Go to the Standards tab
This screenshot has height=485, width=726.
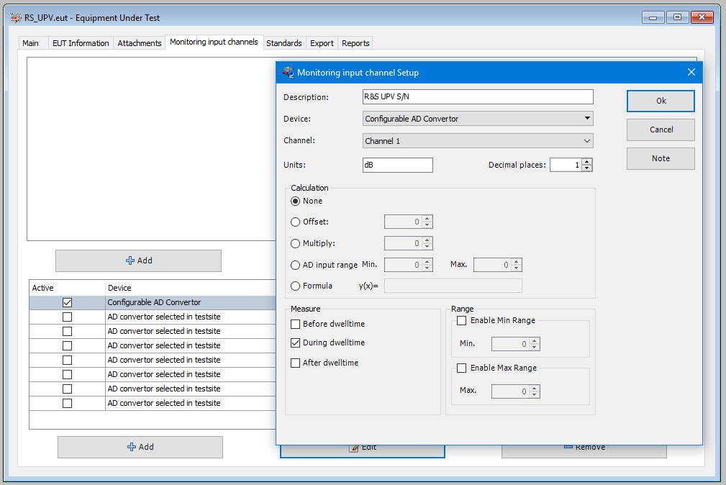point(283,43)
